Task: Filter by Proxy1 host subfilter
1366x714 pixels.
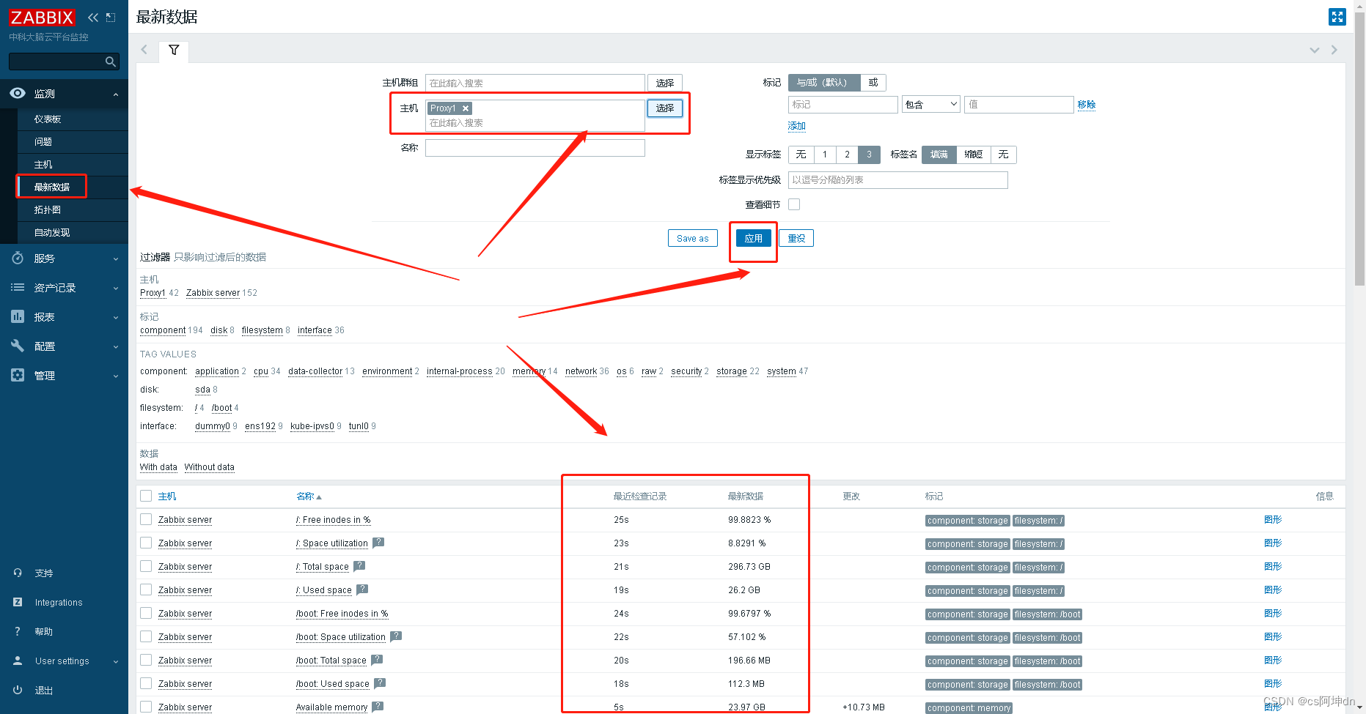Action: (153, 293)
